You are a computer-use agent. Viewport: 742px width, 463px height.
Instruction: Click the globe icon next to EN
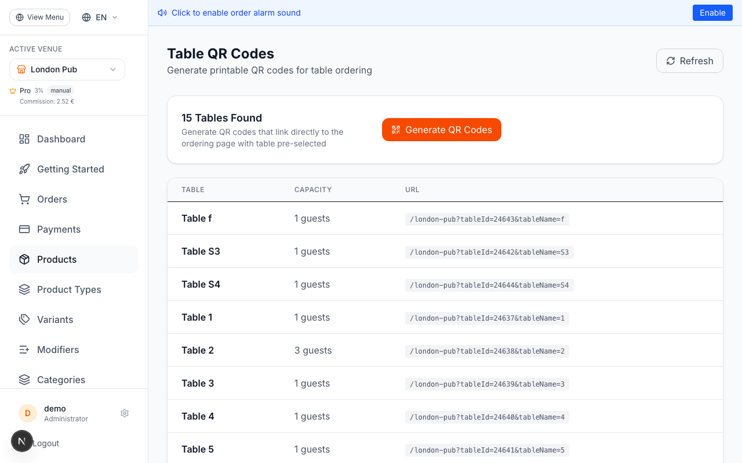pyautogui.click(x=86, y=17)
